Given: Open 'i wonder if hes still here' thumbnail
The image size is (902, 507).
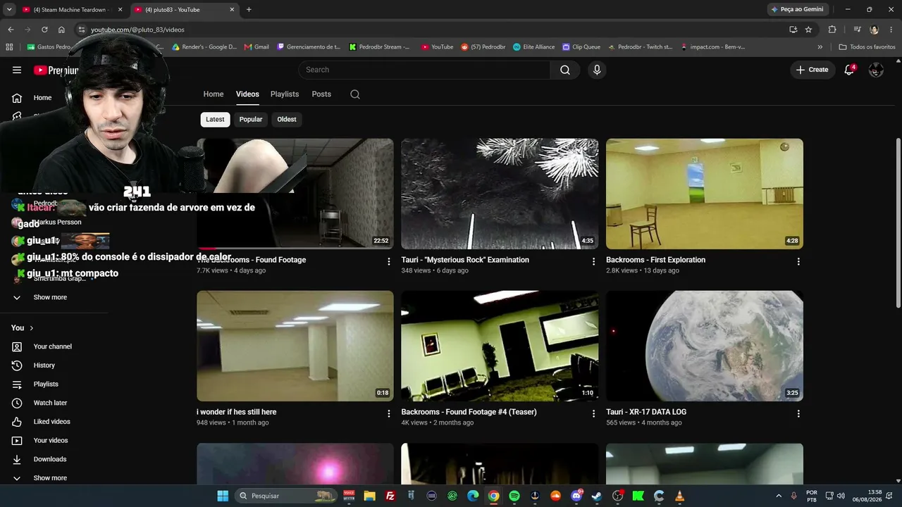Looking at the screenshot, I should click(295, 346).
